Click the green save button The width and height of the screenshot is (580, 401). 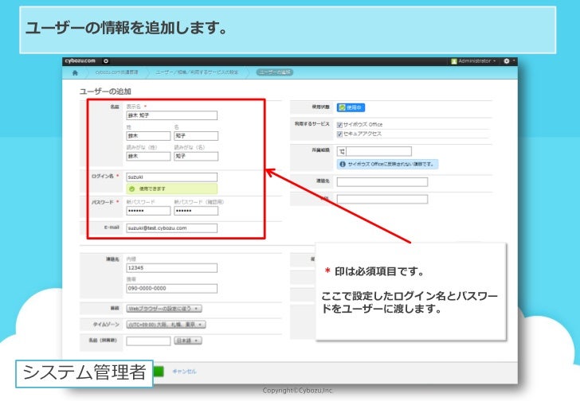159,372
